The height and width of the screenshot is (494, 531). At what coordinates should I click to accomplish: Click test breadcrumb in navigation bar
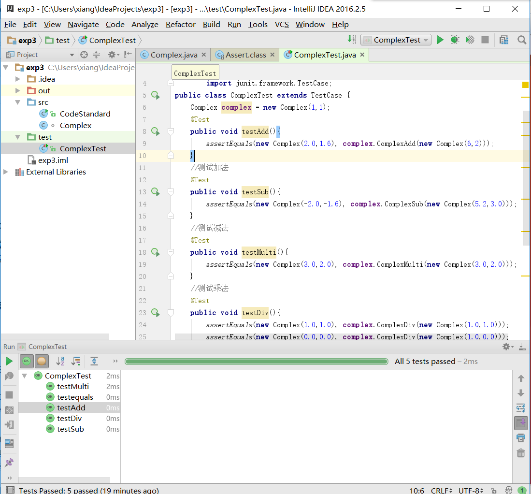click(58, 40)
